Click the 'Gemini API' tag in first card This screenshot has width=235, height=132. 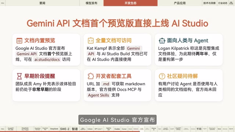pyautogui.click(x=26, y=54)
